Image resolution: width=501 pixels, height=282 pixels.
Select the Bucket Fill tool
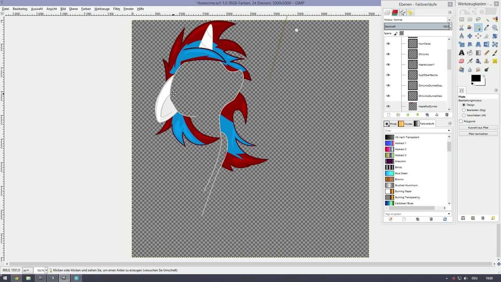(x=470, y=52)
